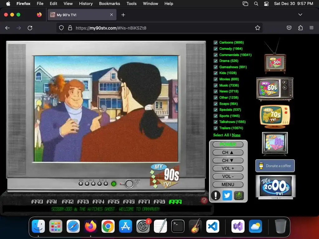319x239 pixels.
Task: Toggle the News (3719) checkbox
Action: [216, 91]
